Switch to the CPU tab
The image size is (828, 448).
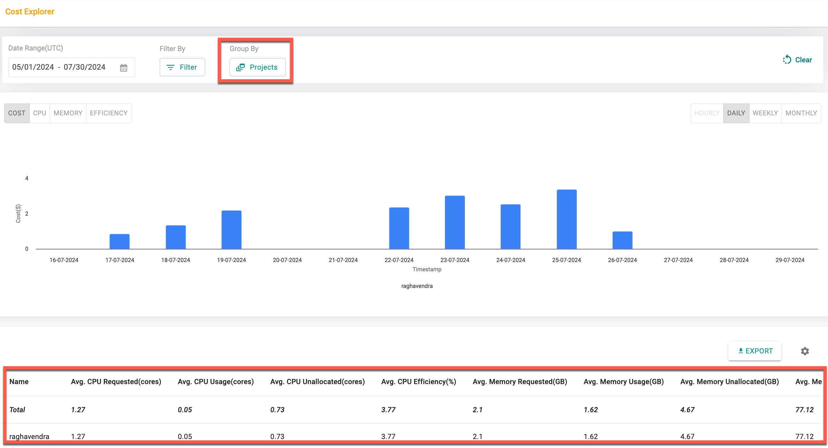click(39, 113)
